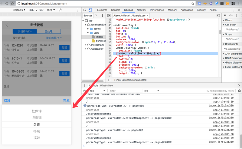The width and height of the screenshot is (242, 149).
Task: Reload the page with browser refresh icon
Action: tap(7, 4)
